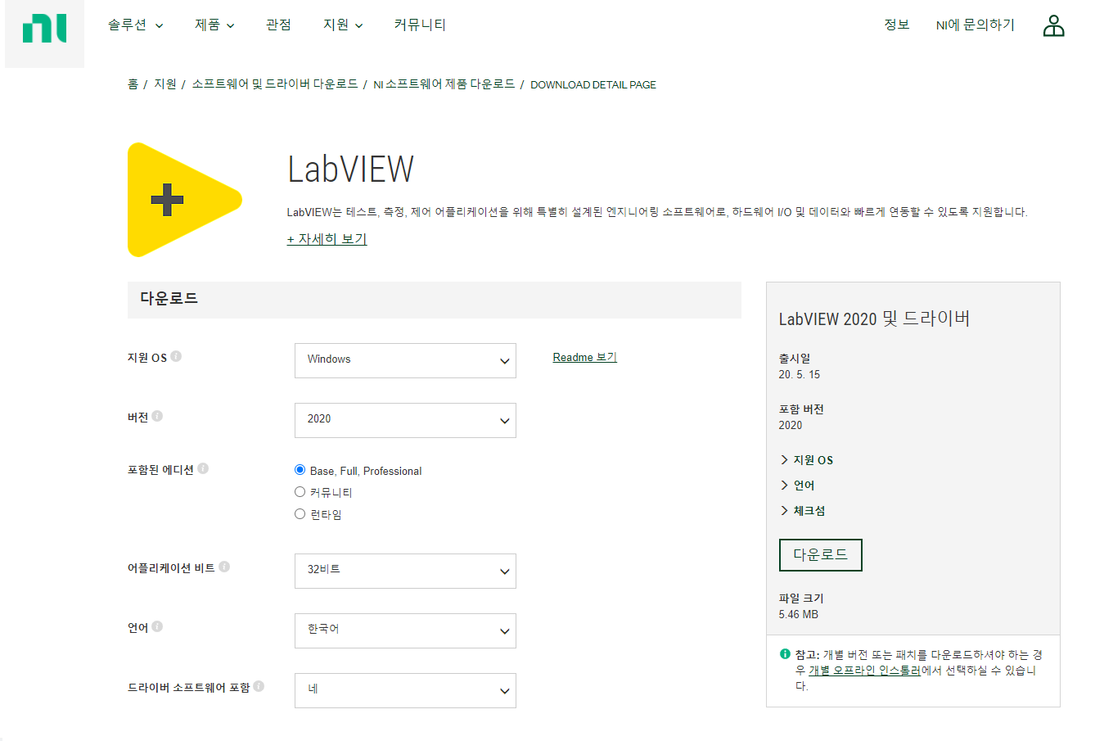
Task: Select Base, Full, Professional edition radio
Action: coord(300,470)
